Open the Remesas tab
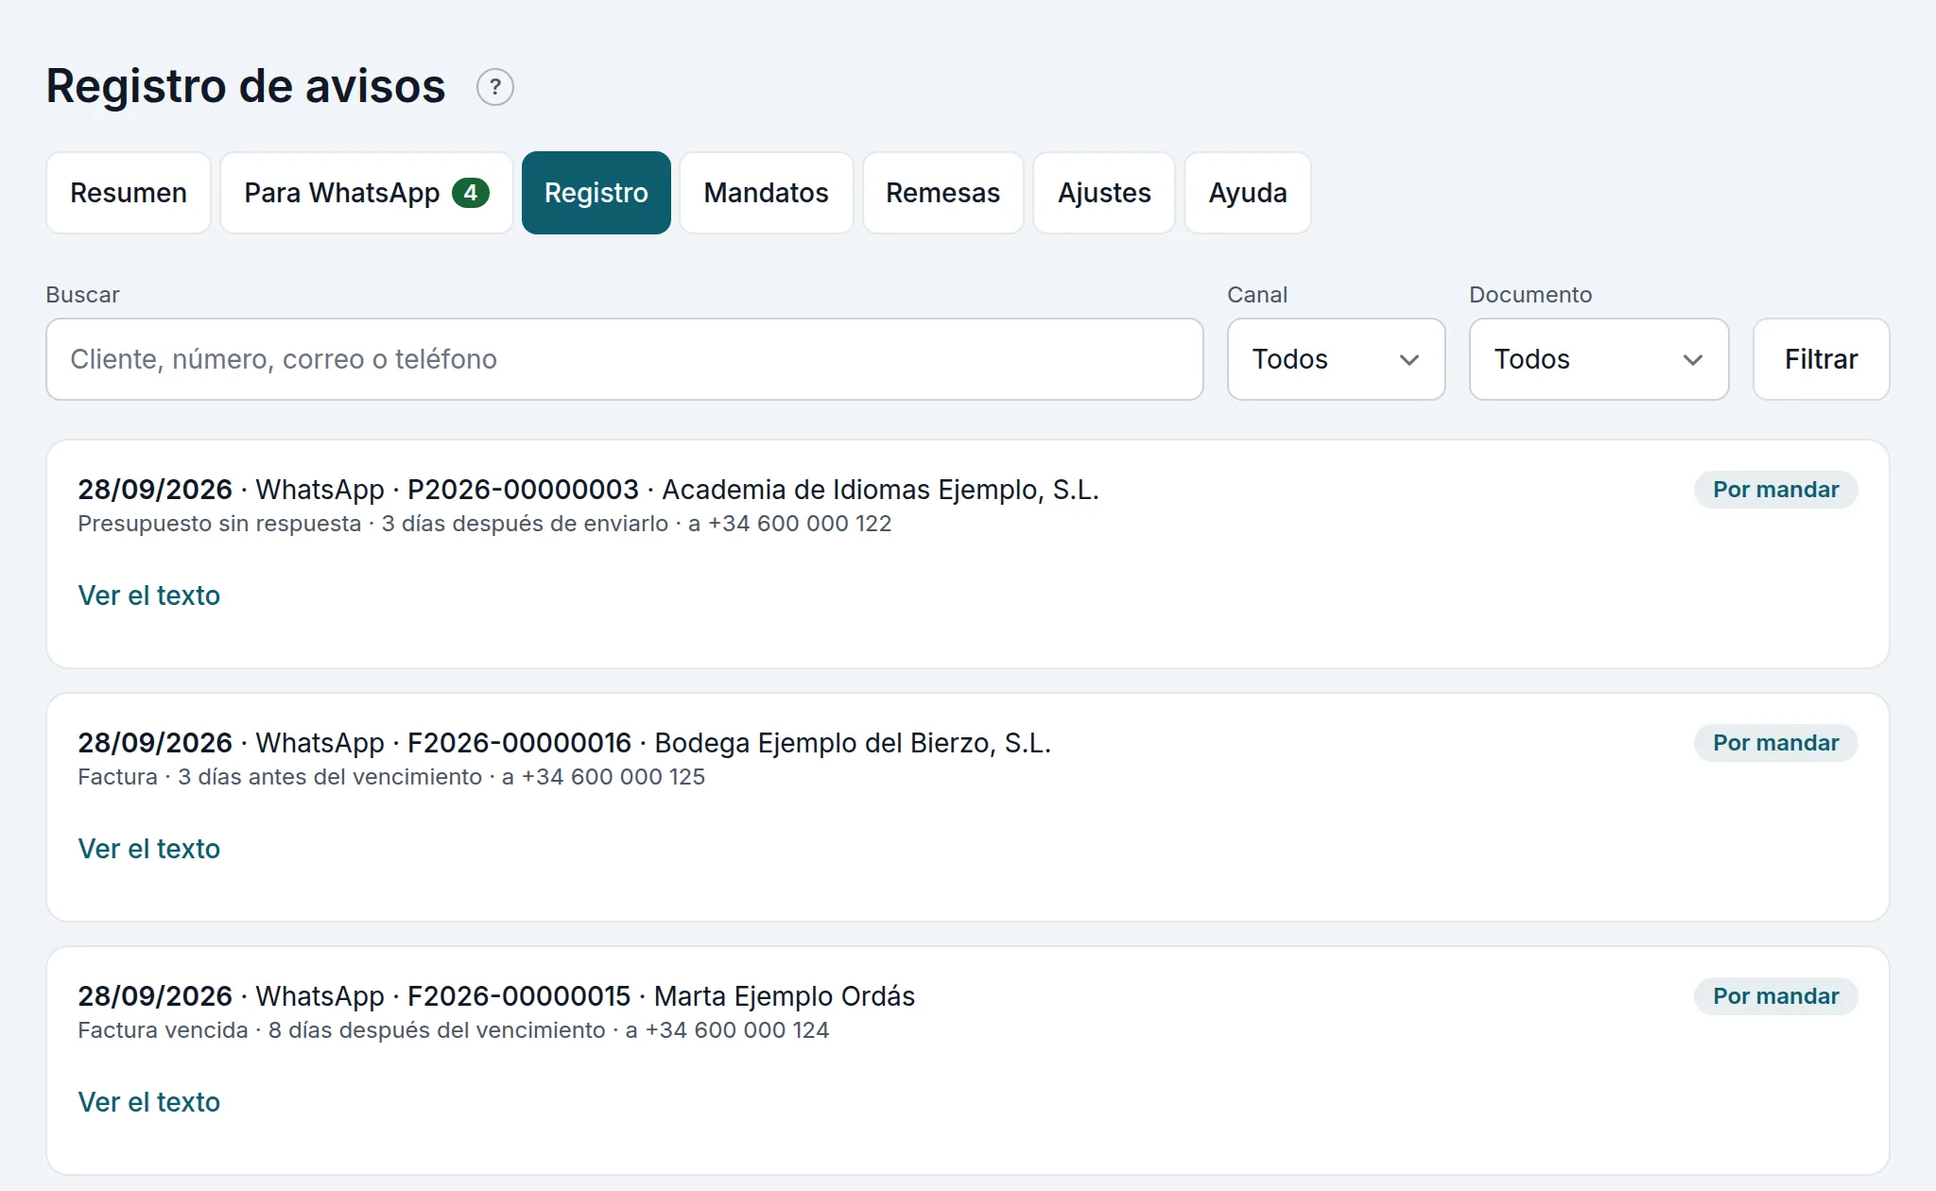 tap(943, 193)
